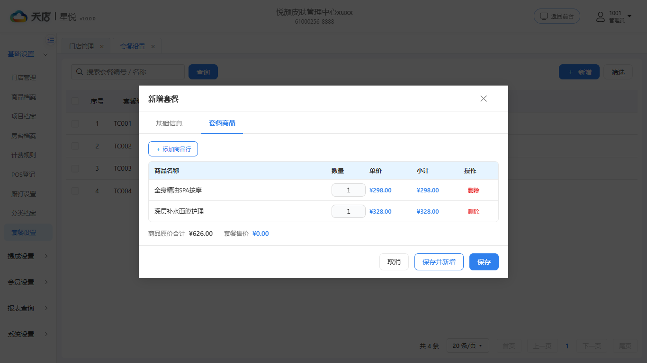
Task: Select the 套餐商品 tab
Action: [x=222, y=123]
